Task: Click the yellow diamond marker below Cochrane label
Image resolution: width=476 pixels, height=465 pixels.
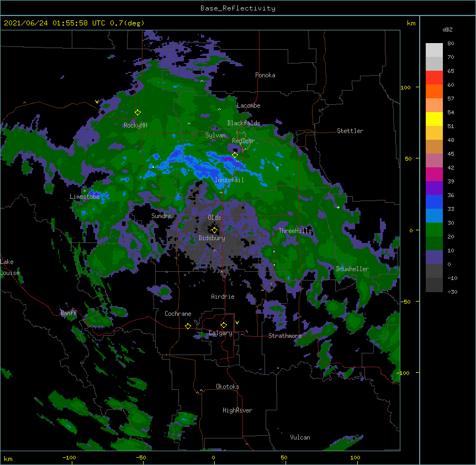Action: 188,326
